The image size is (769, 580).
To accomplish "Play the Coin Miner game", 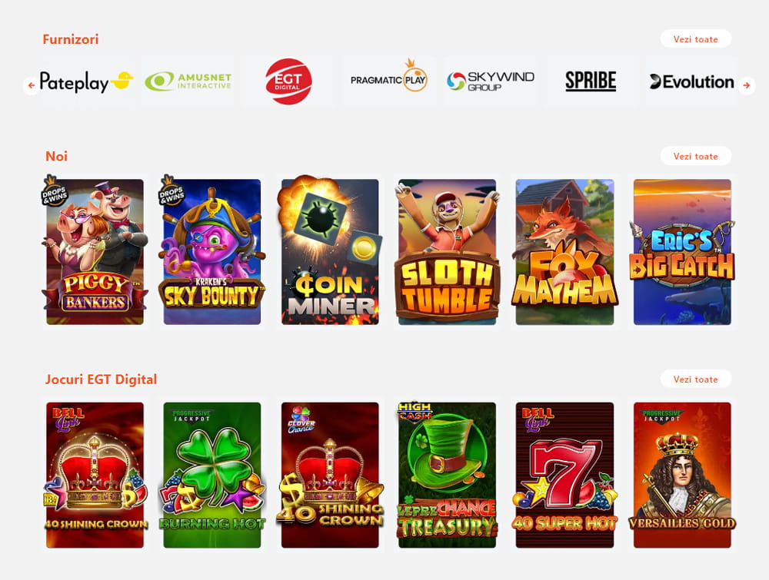I will pos(330,252).
